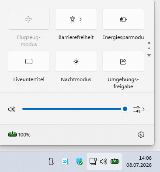Screen dimensions: 160x172
Task: Select the first page indicator dot
Action: (149, 43)
